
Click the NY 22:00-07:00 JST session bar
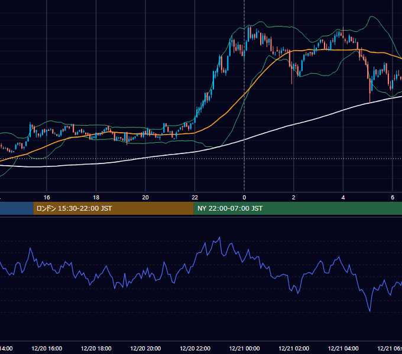coord(297,208)
